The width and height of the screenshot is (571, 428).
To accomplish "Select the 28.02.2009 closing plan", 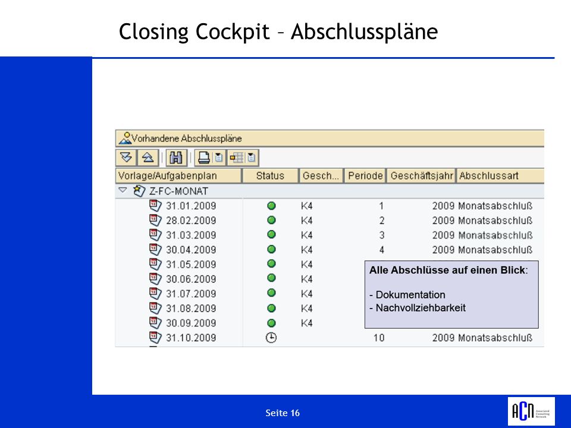I will (191, 221).
